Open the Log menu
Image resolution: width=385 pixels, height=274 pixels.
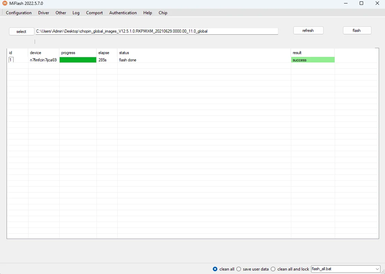[76, 13]
